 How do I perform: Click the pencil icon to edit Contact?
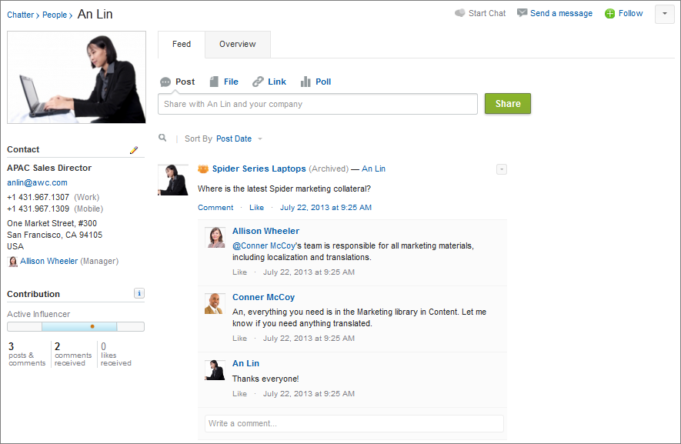click(x=134, y=150)
